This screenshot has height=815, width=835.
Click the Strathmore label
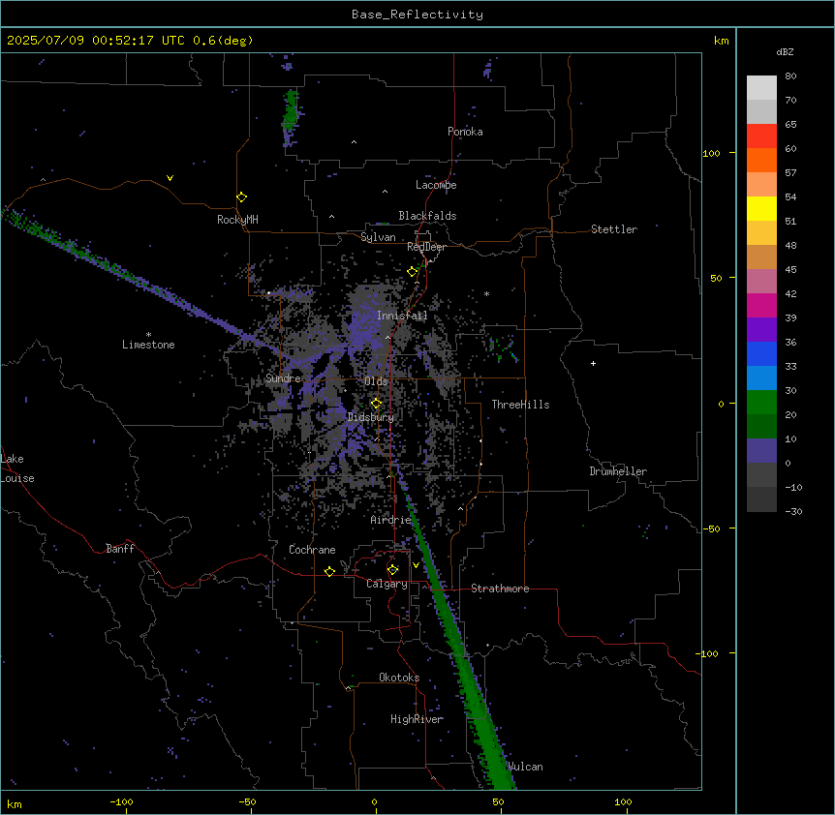pos(500,589)
